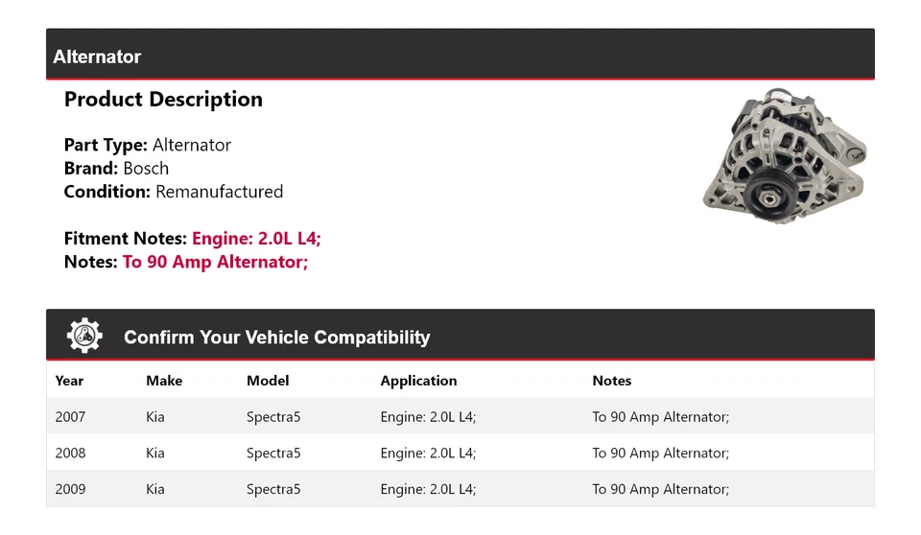Screen dimensions: 921x535
Task: Click the Condition: Remanufactured line
Action: pos(174,192)
